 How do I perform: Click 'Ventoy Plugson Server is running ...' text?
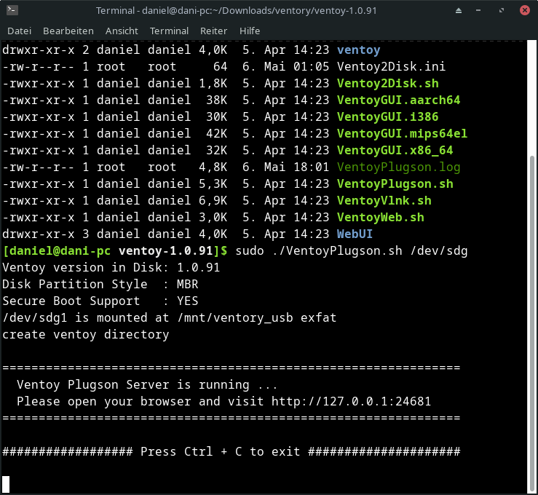coord(147,384)
